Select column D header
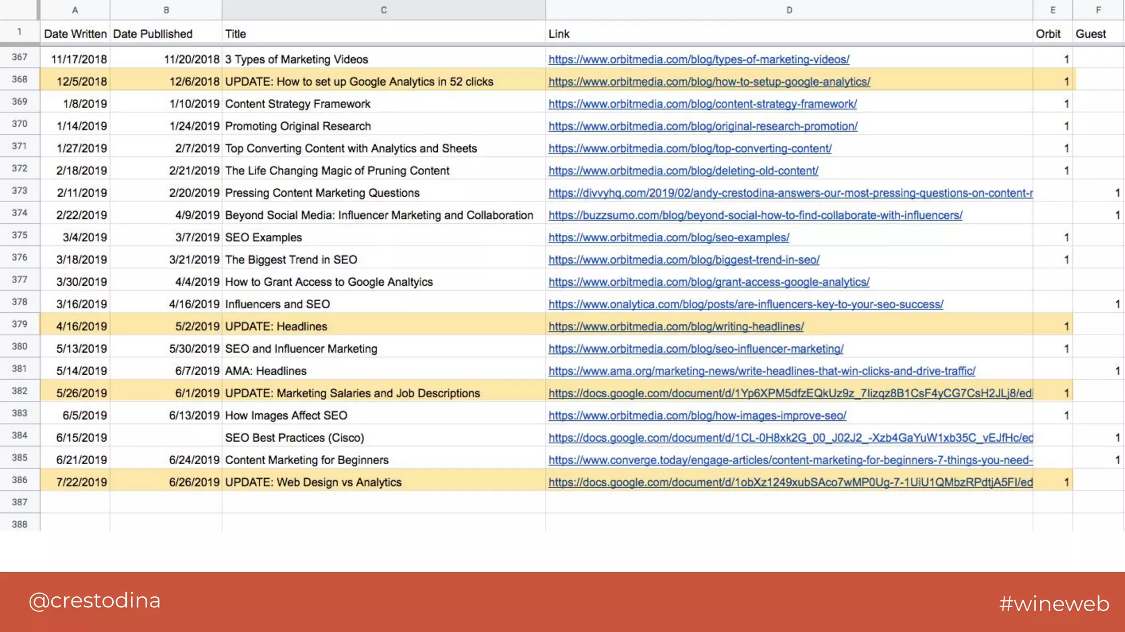The width and height of the screenshot is (1125, 632). tap(789, 10)
